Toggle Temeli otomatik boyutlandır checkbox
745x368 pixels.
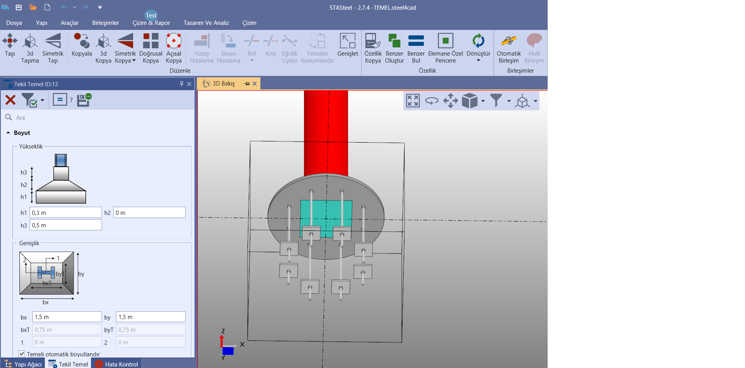click(22, 354)
